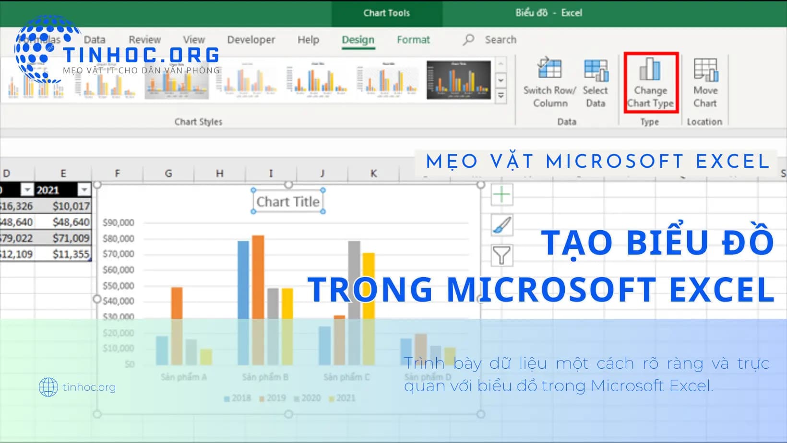Click the Change Chart Type button
This screenshot has width=787, height=443.
(x=651, y=83)
